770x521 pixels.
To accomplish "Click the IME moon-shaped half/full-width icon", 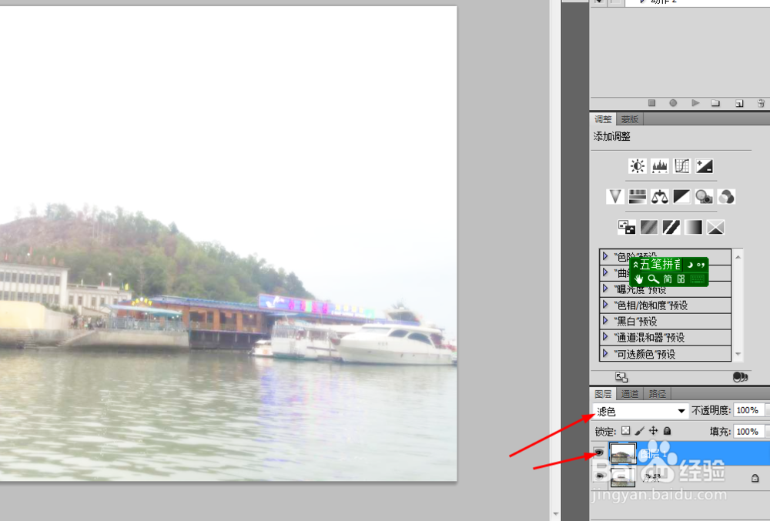I will point(690,265).
